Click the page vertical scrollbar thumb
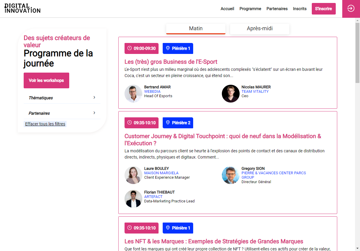The height and width of the screenshot is (251, 360). pos(357,53)
